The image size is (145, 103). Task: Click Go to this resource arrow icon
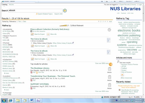pyautogui.click(x=31, y=31)
